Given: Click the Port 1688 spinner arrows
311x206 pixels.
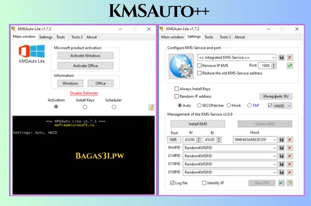Looking at the screenshot, I should pos(274,65).
